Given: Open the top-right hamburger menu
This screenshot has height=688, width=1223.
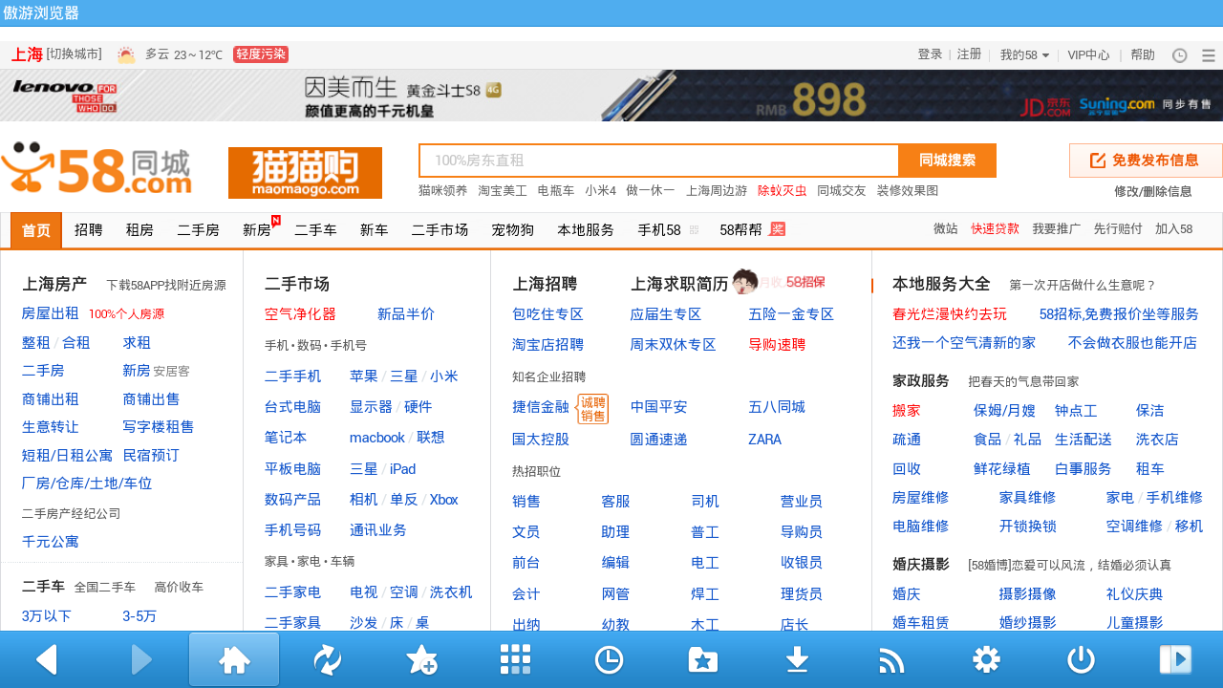Looking at the screenshot, I should tap(1207, 54).
